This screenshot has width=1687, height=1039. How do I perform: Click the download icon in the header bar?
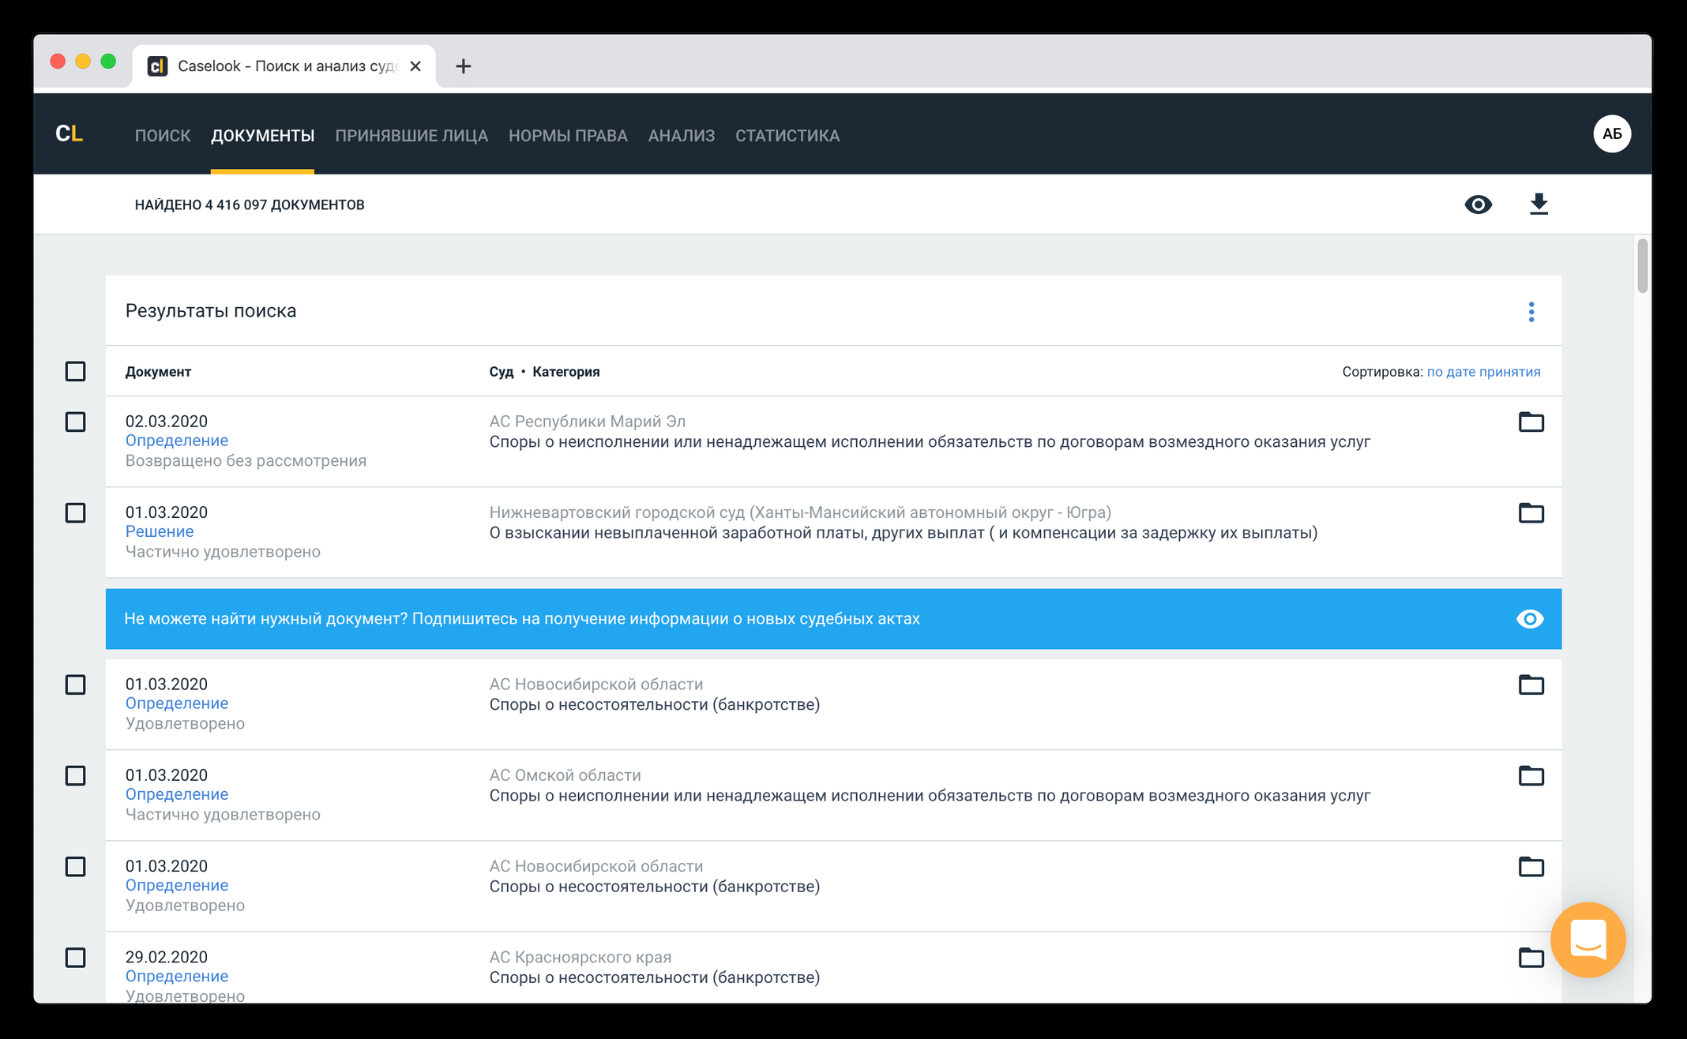1538,204
